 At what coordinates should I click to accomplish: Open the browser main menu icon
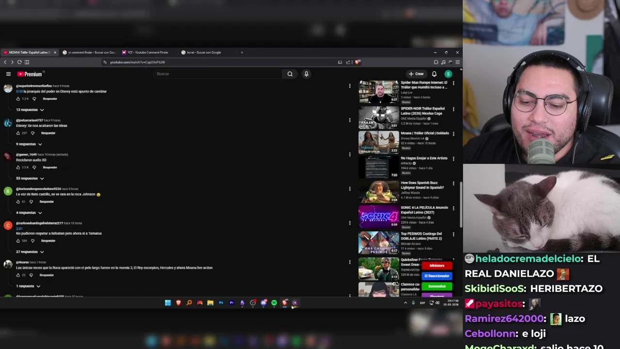click(457, 62)
